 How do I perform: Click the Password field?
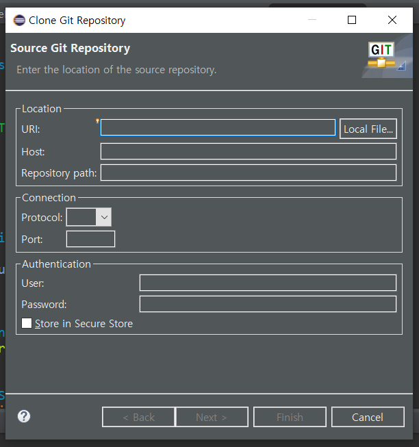tap(268, 304)
